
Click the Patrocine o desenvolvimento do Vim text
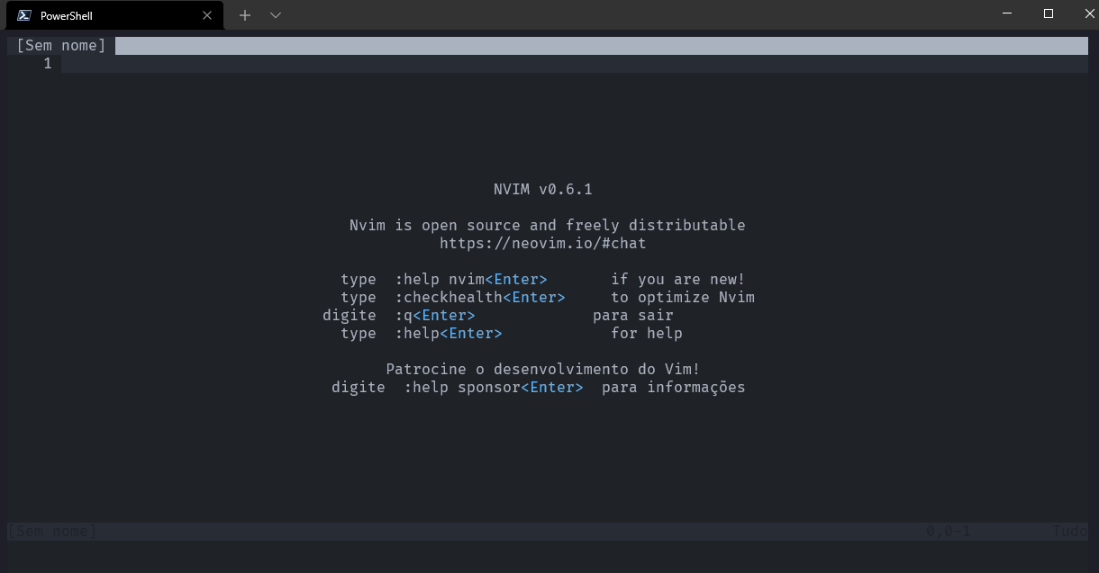(542, 369)
